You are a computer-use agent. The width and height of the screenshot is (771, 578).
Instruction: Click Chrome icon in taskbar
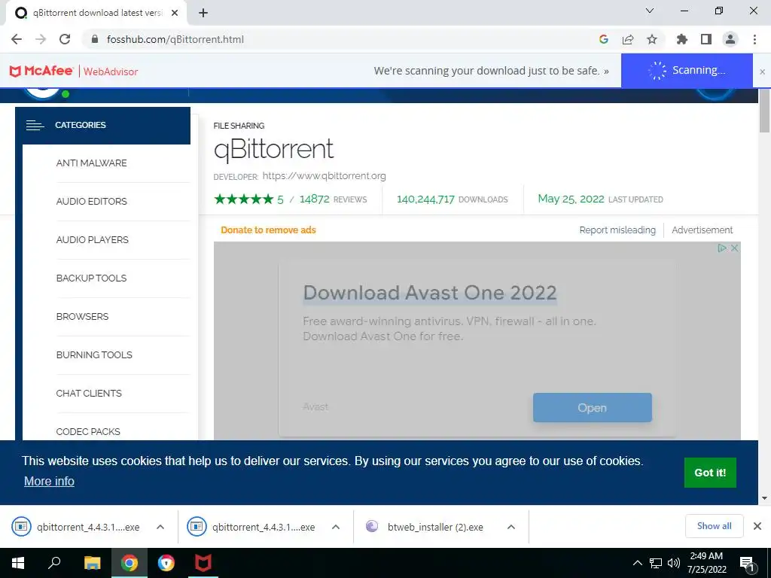[x=130, y=563]
